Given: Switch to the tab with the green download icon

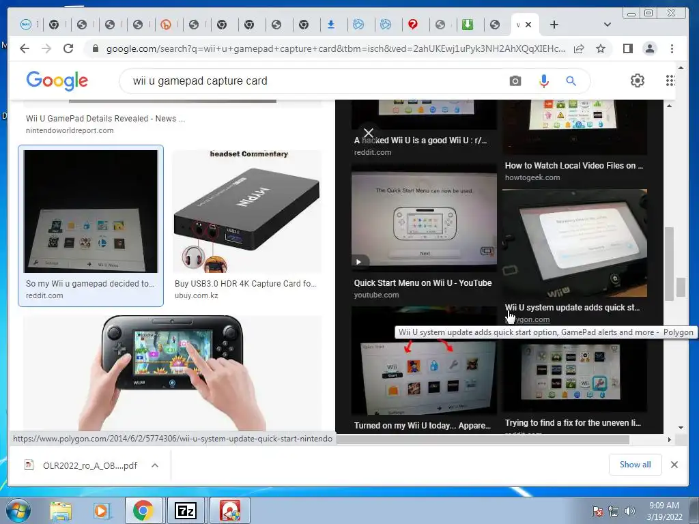Looking at the screenshot, I should click(x=467, y=25).
